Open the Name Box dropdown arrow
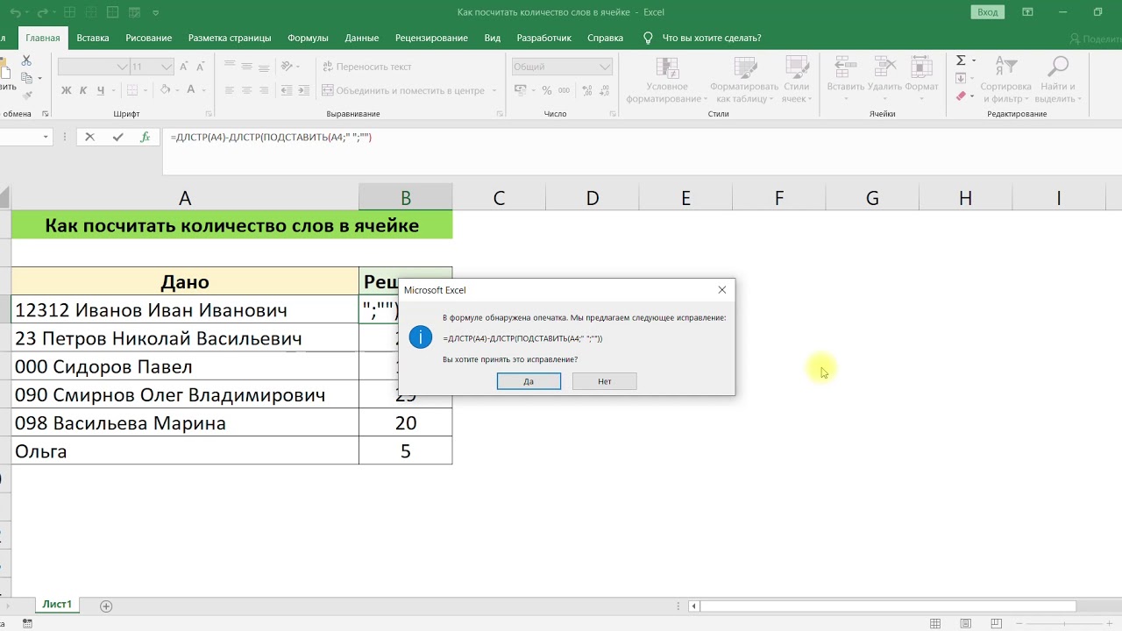This screenshot has width=1122, height=631. coord(46,138)
